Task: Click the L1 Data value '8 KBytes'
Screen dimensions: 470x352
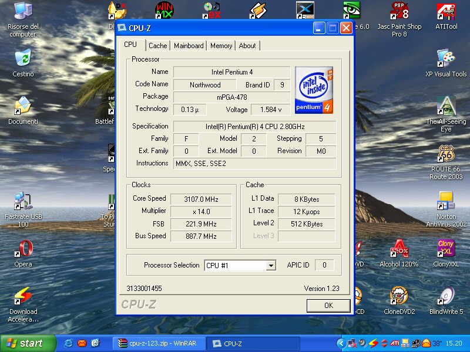Action: [307, 199]
